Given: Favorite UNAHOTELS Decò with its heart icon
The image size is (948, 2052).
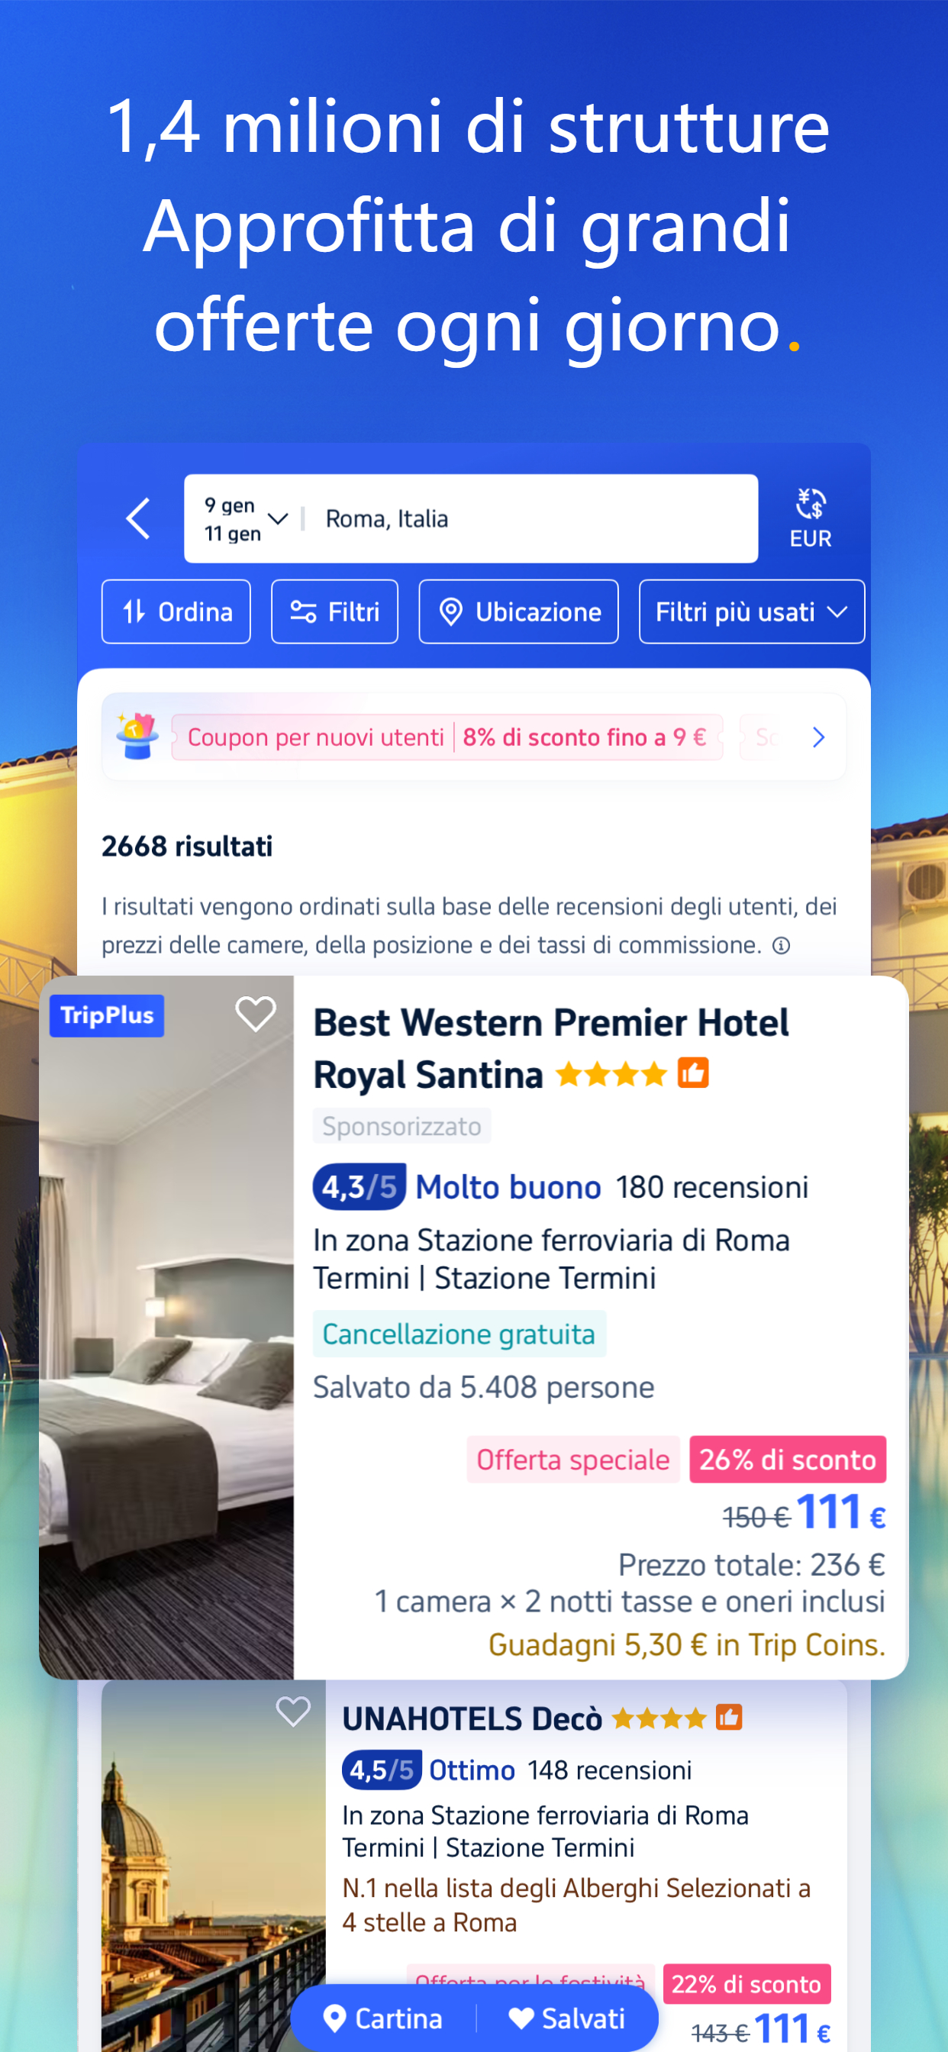Looking at the screenshot, I should [292, 1711].
